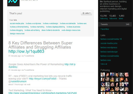Open first avatar in third Following row
Viewport: 133px width, 94px height.
[x=103, y=84]
